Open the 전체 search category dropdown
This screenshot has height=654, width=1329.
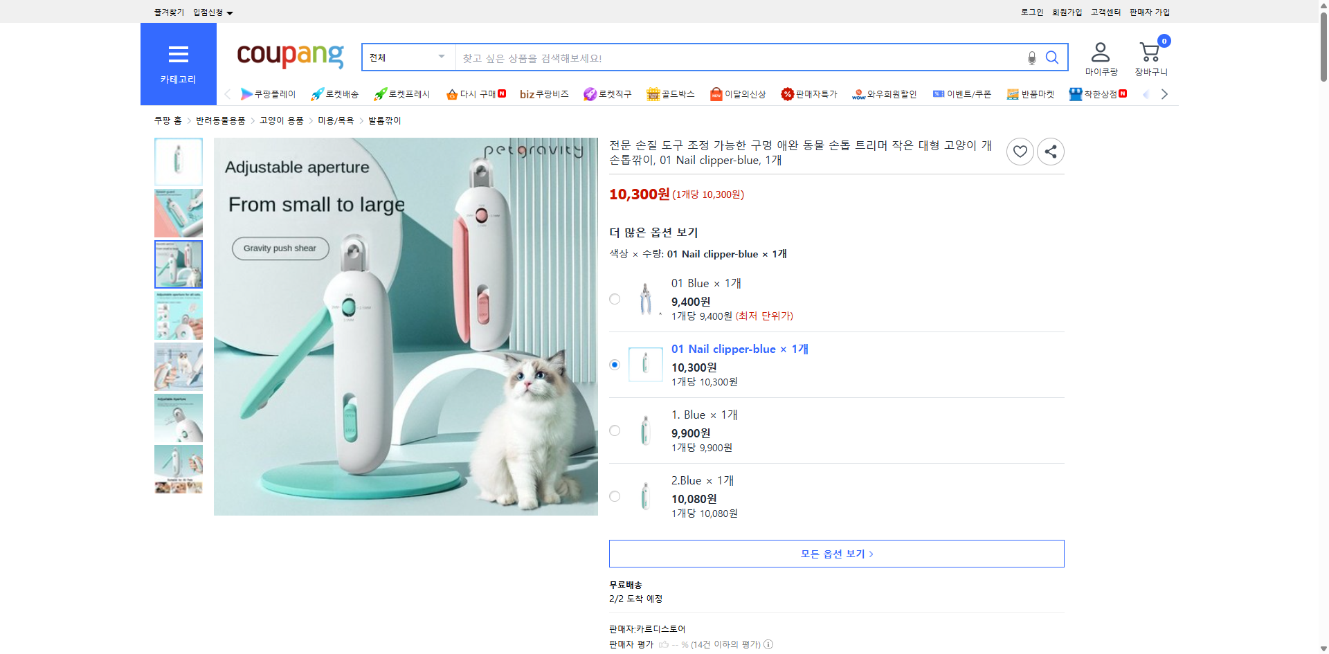(407, 57)
